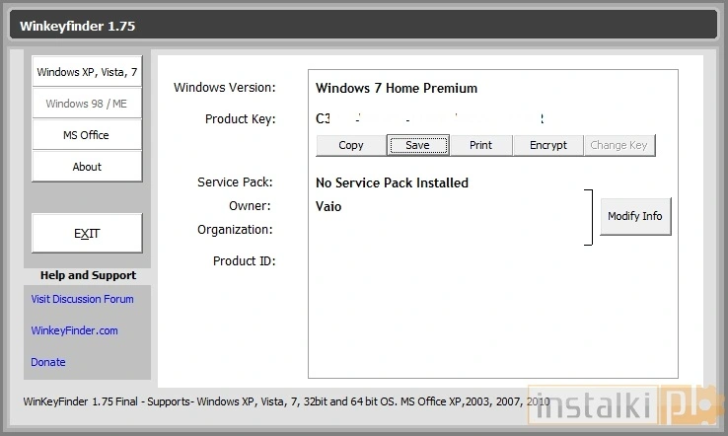Encrypt the product key

pyautogui.click(x=547, y=145)
